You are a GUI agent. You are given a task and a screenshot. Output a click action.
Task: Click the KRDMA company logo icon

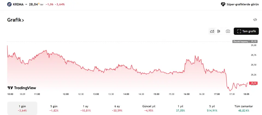10,4
